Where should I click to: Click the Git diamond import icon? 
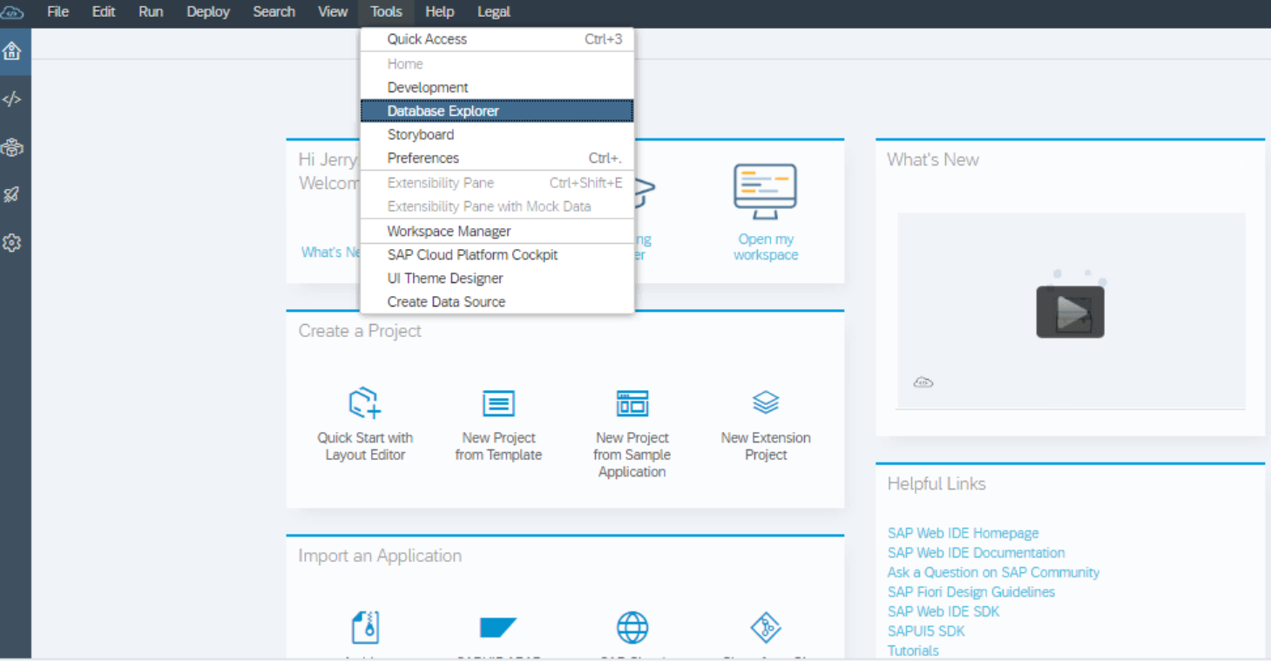point(766,627)
